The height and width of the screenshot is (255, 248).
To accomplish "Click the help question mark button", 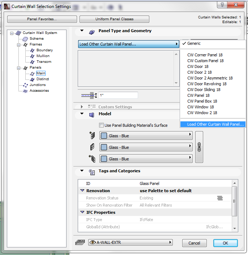I will [x=222, y=5].
